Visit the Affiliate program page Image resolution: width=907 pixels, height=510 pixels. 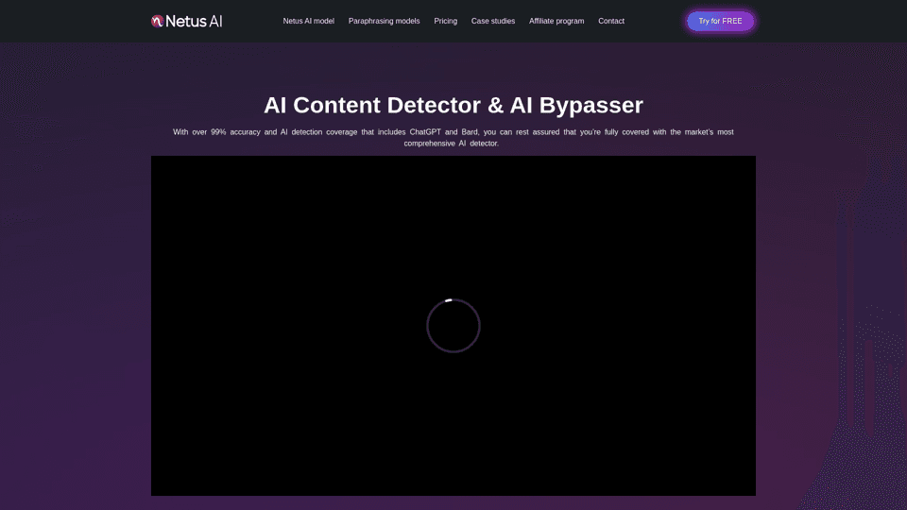[x=556, y=21]
